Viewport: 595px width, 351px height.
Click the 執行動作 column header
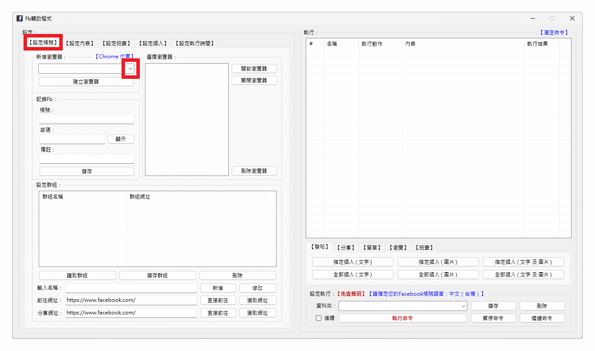(381, 44)
